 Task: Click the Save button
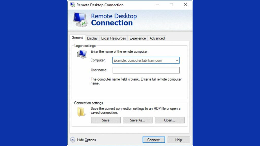point(106,120)
